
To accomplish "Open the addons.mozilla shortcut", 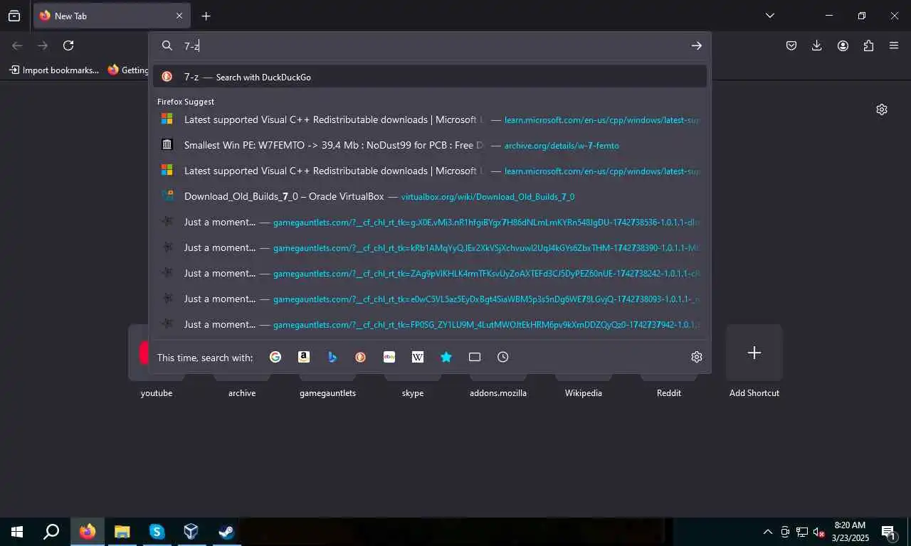I will tap(498, 392).
